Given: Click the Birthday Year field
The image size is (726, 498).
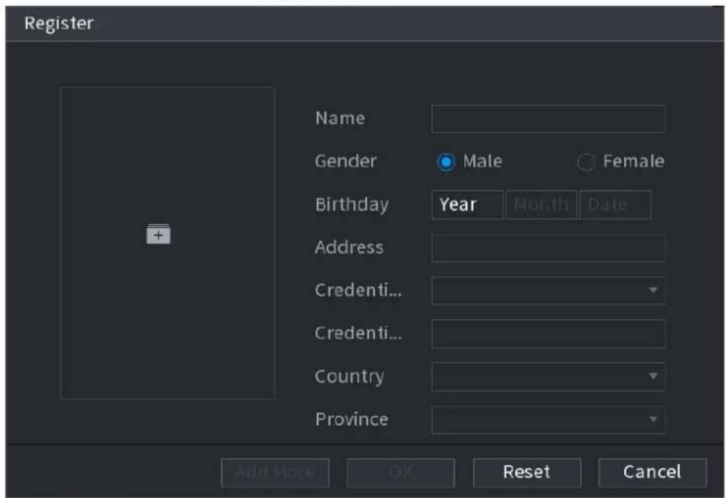Looking at the screenshot, I should tap(467, 204).
